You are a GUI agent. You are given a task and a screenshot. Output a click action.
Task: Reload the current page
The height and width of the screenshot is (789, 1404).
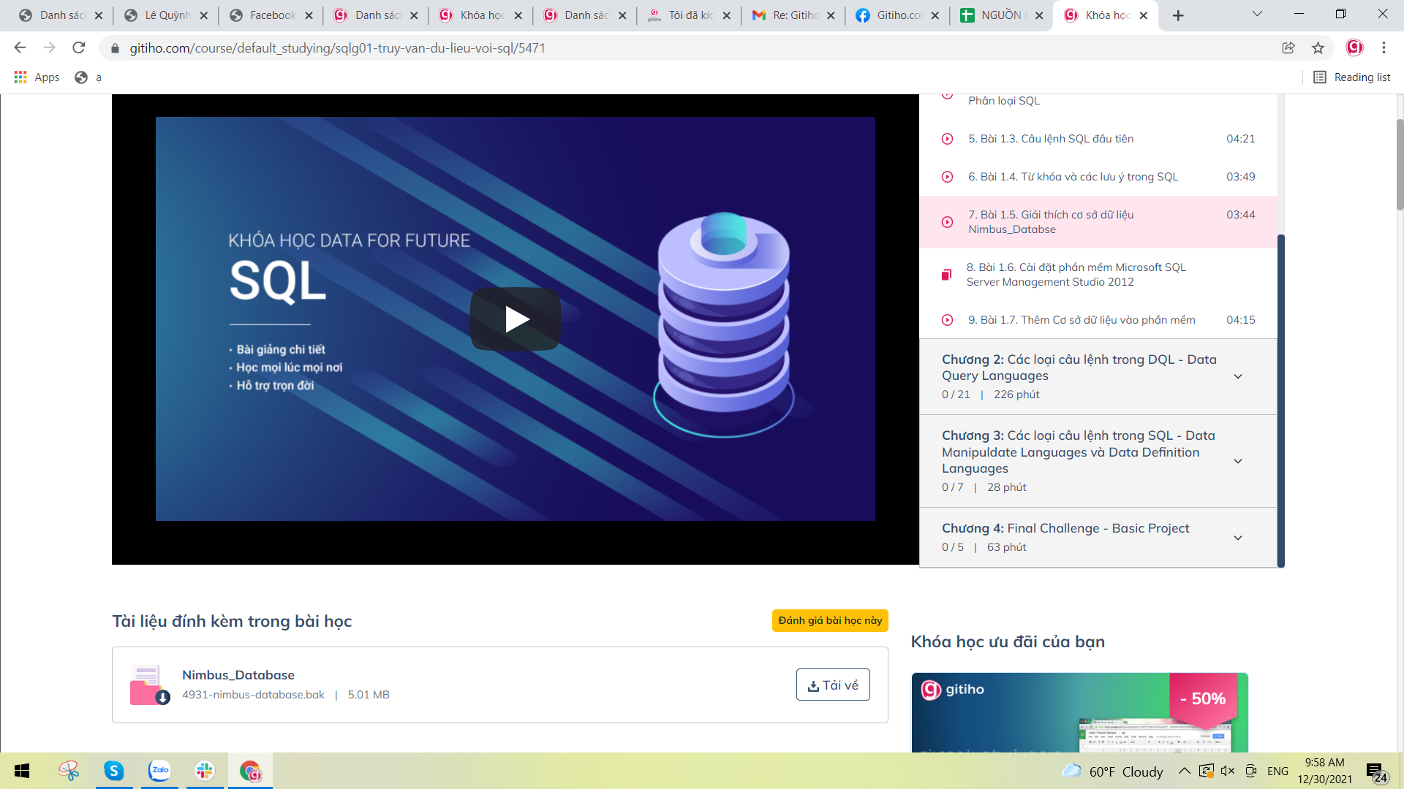click(79, 47)
